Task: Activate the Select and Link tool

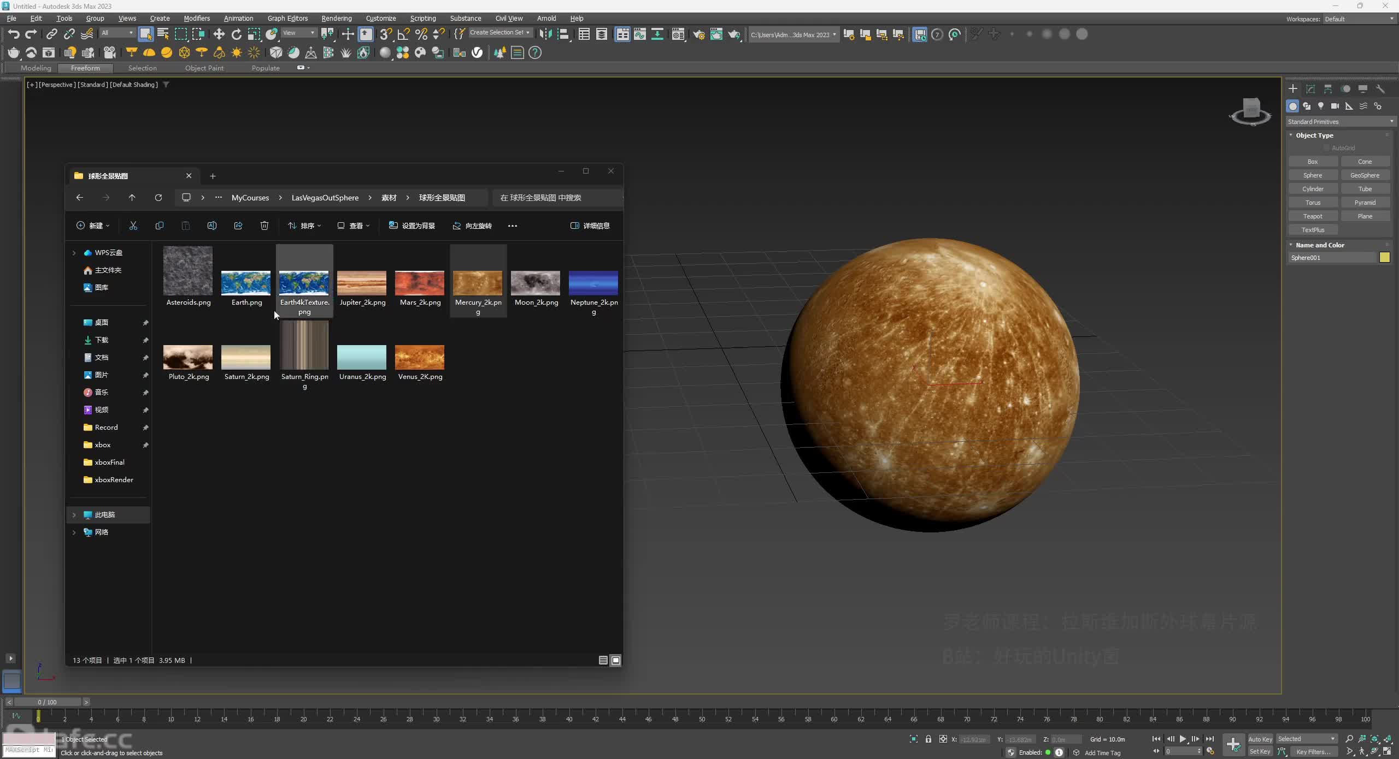Action: click(x=51, y=34)
